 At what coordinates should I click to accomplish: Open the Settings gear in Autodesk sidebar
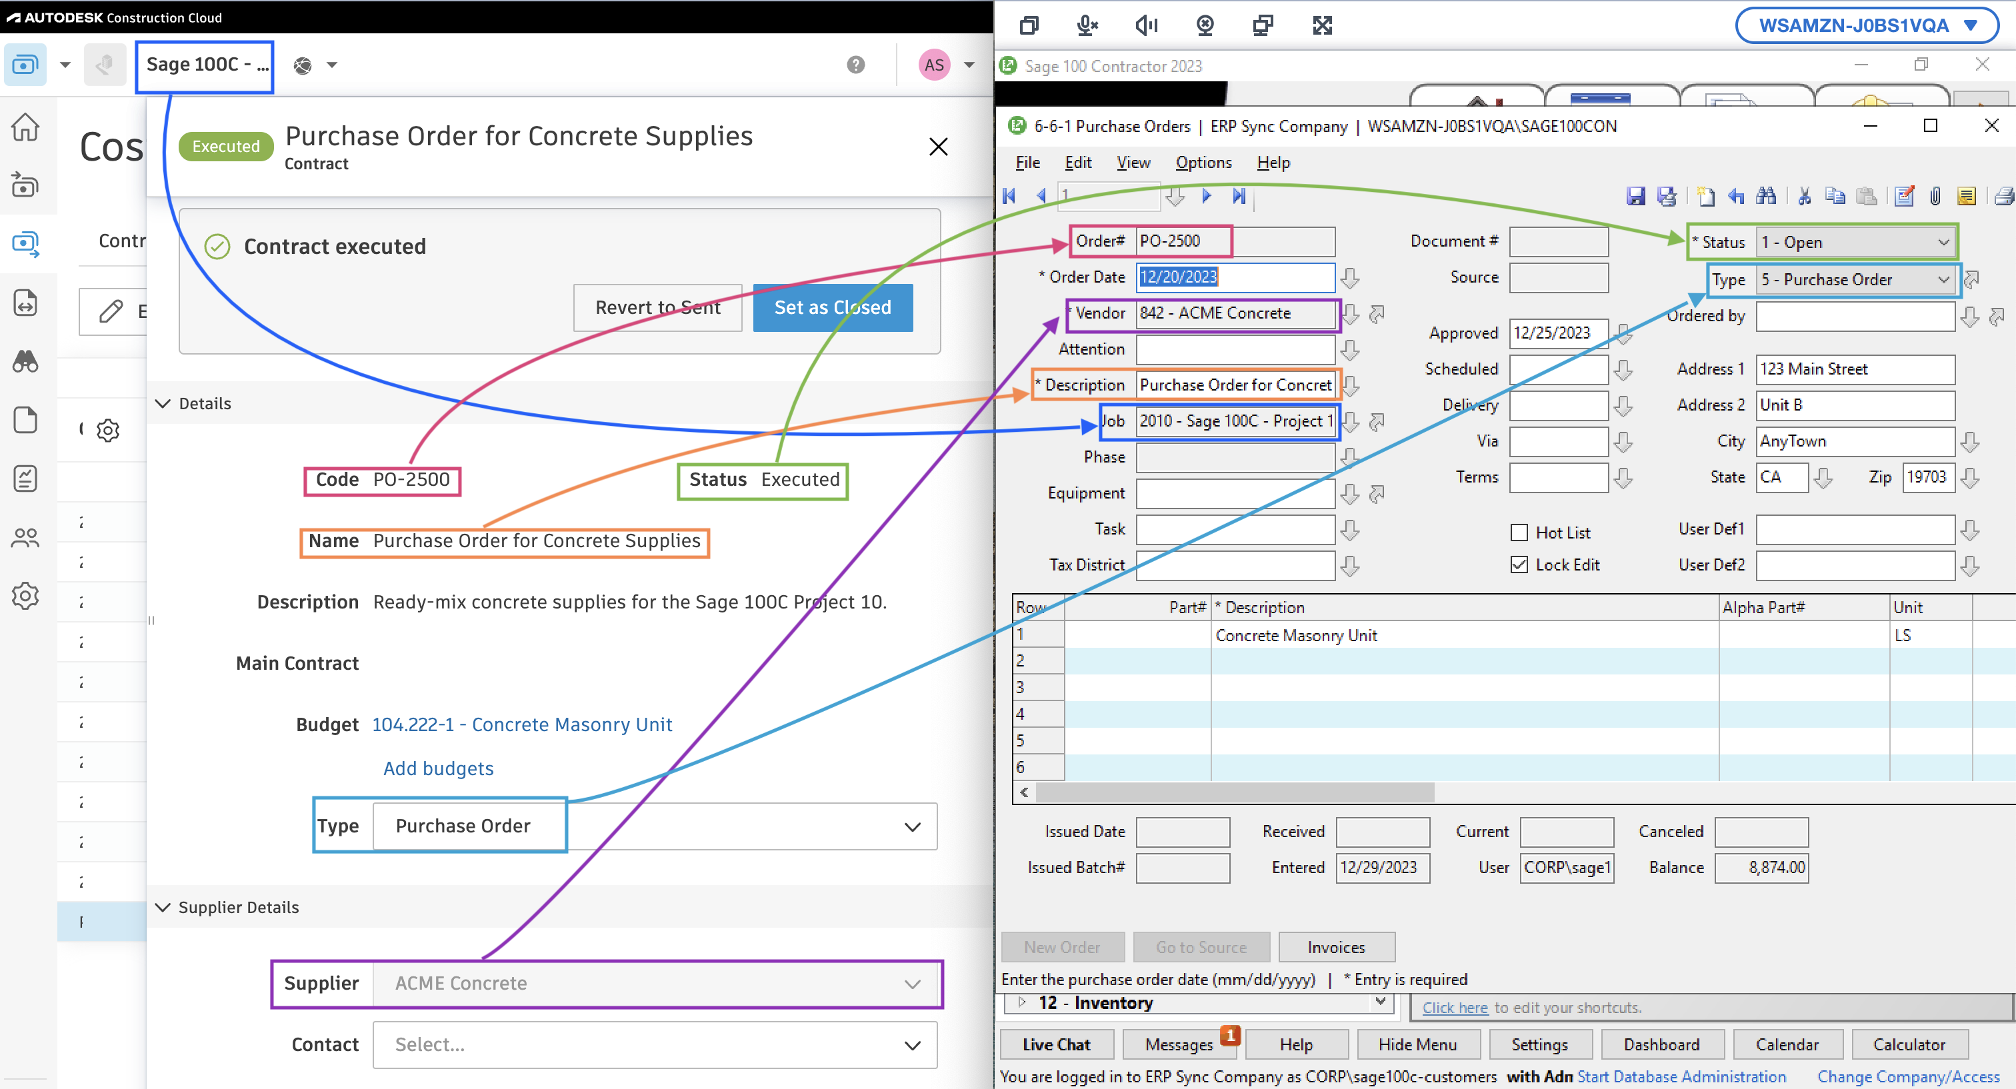click(x=25, y=596)
